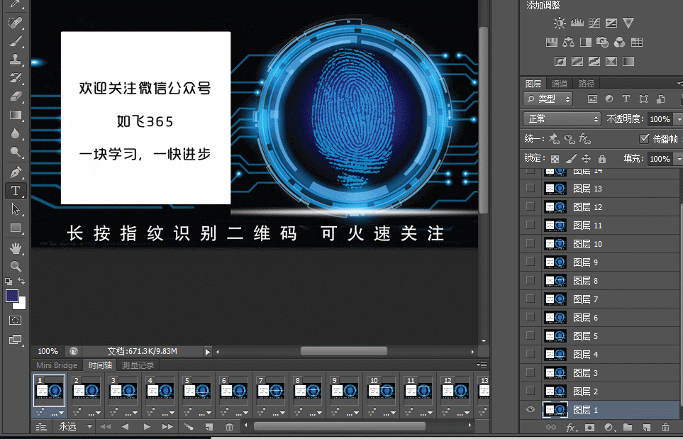Select the Horizontal Type tool

tap(16, 191)
